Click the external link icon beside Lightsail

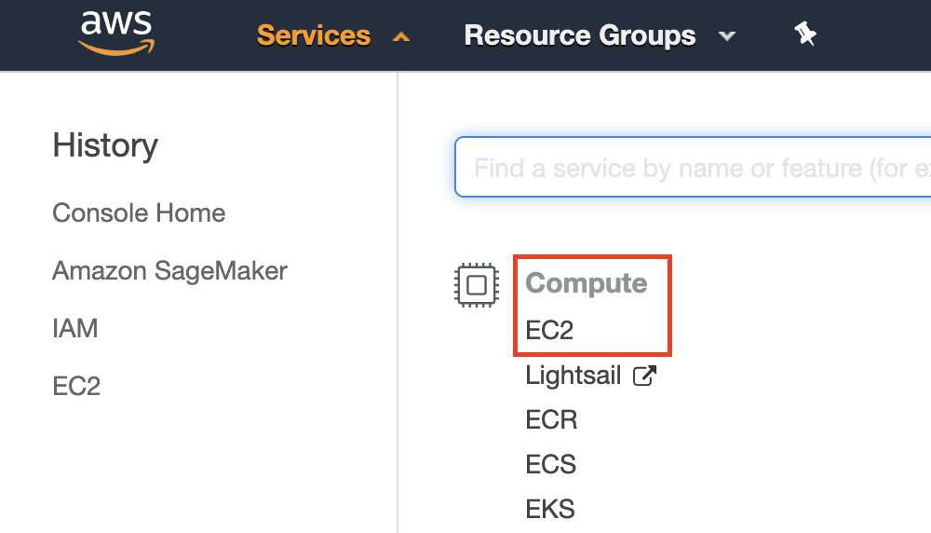pyautogui.click(x=645, y=376)
